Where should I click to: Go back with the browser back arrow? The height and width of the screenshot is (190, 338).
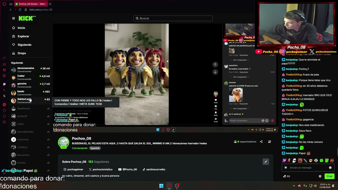click(11, 10)
